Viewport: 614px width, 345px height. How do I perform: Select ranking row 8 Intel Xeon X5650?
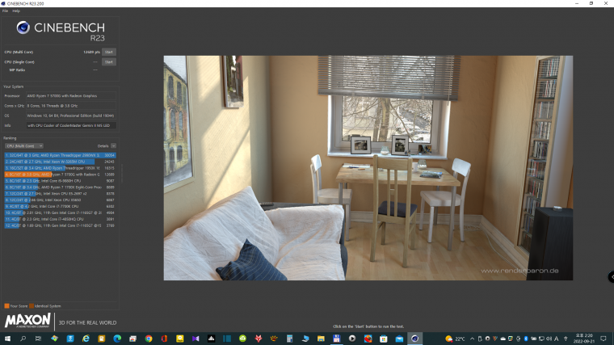60,200
